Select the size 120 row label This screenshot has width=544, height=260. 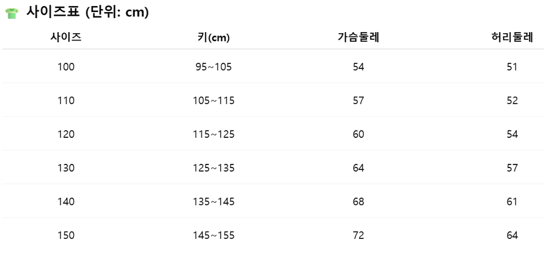[66, 134]
